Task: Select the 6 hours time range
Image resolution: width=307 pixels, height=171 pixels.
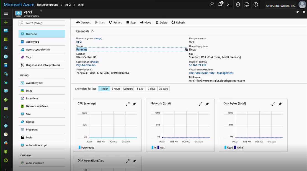Action: 116,89
